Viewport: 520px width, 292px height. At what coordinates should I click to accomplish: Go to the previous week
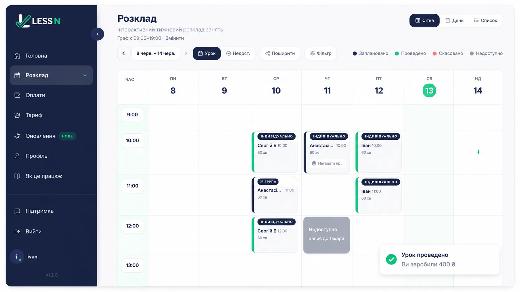[124, 53]
